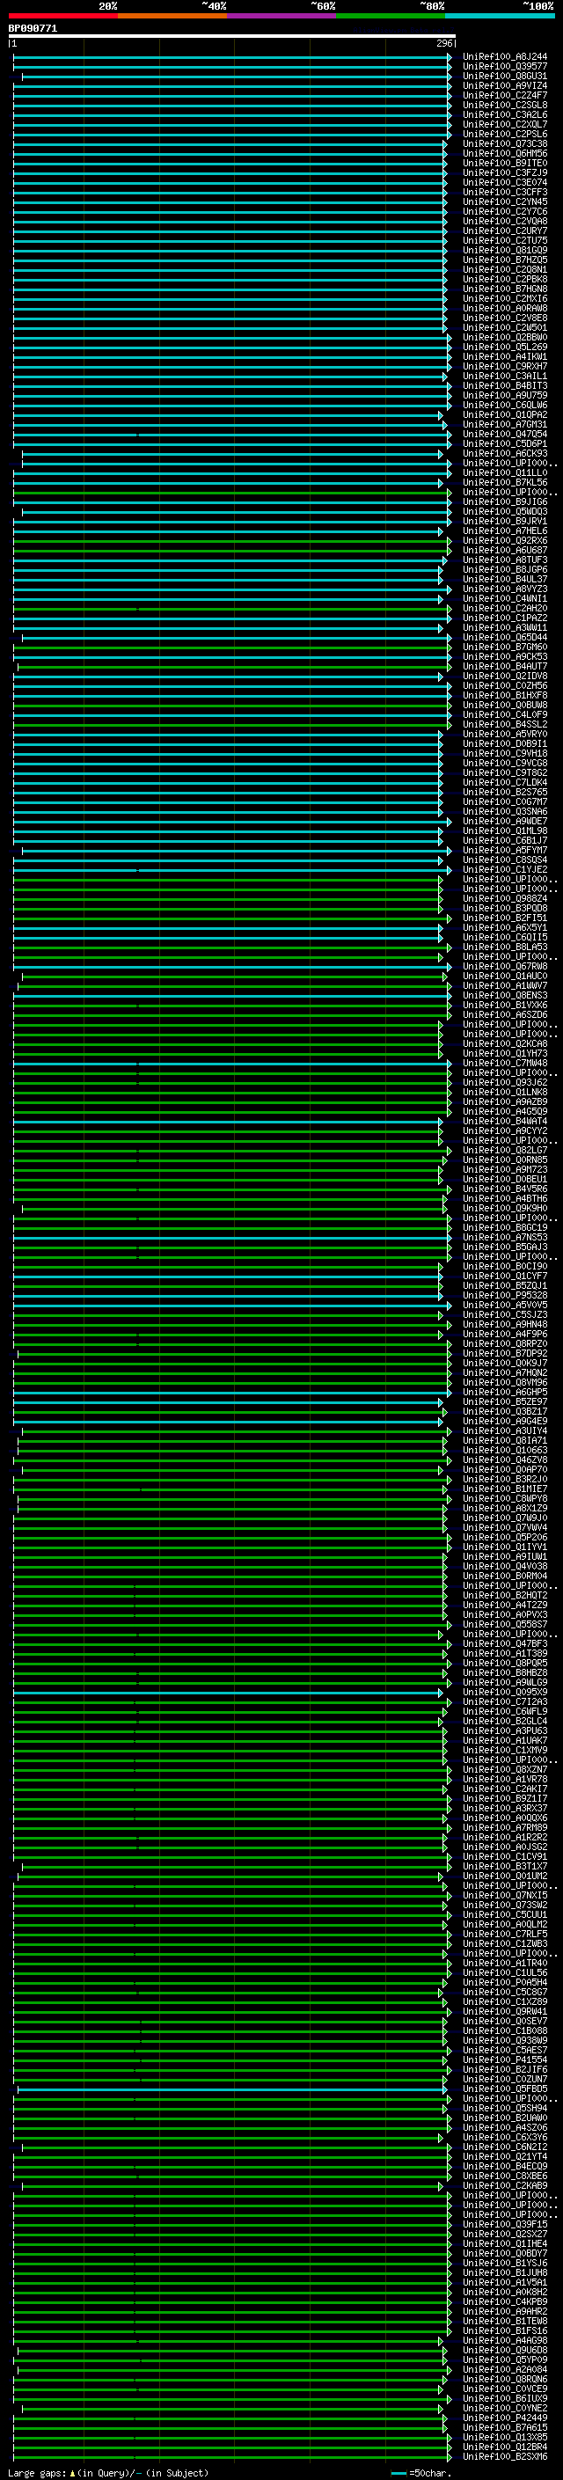Click the UniRef100_Q8RPZ0 label
Viewport: 563px width, 2480px height.
505,1344
